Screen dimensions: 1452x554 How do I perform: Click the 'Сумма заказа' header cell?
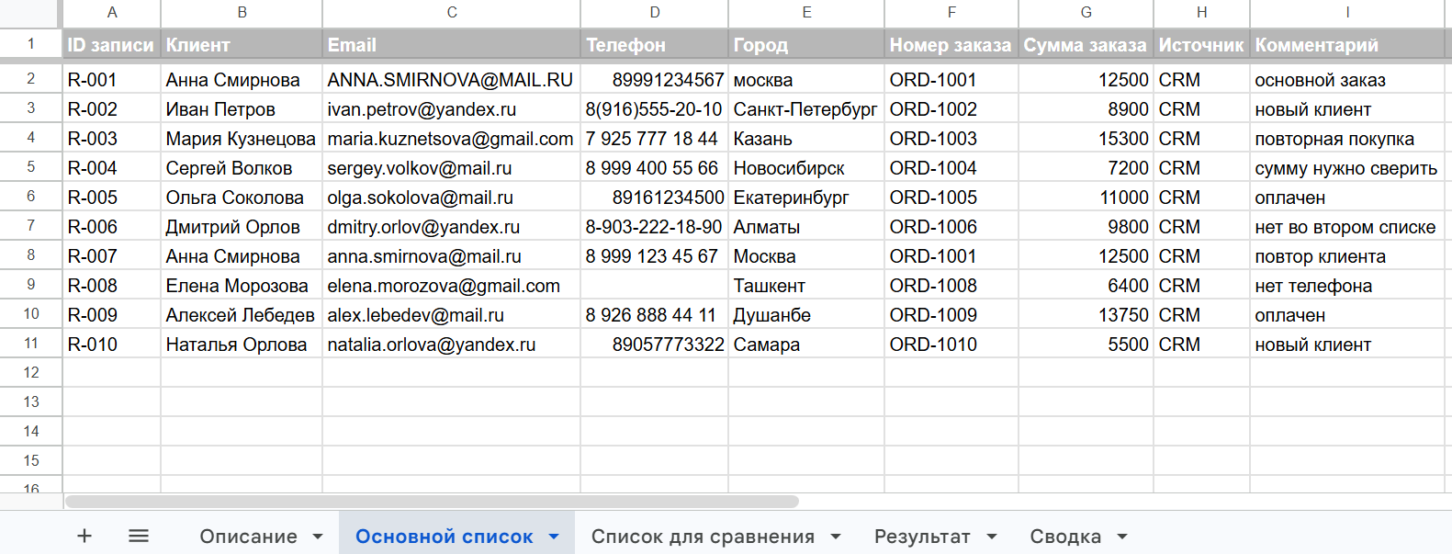coord(1086,45)
